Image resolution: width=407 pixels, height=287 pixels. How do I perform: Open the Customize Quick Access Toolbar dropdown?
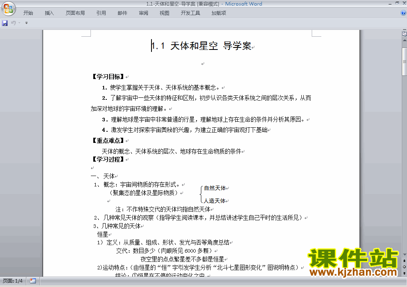click(26, 23)
